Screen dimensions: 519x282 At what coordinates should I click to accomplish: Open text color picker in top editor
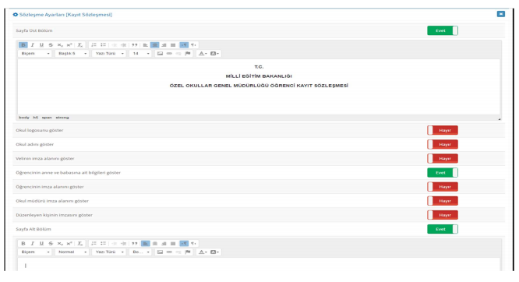tap(203, 54)
